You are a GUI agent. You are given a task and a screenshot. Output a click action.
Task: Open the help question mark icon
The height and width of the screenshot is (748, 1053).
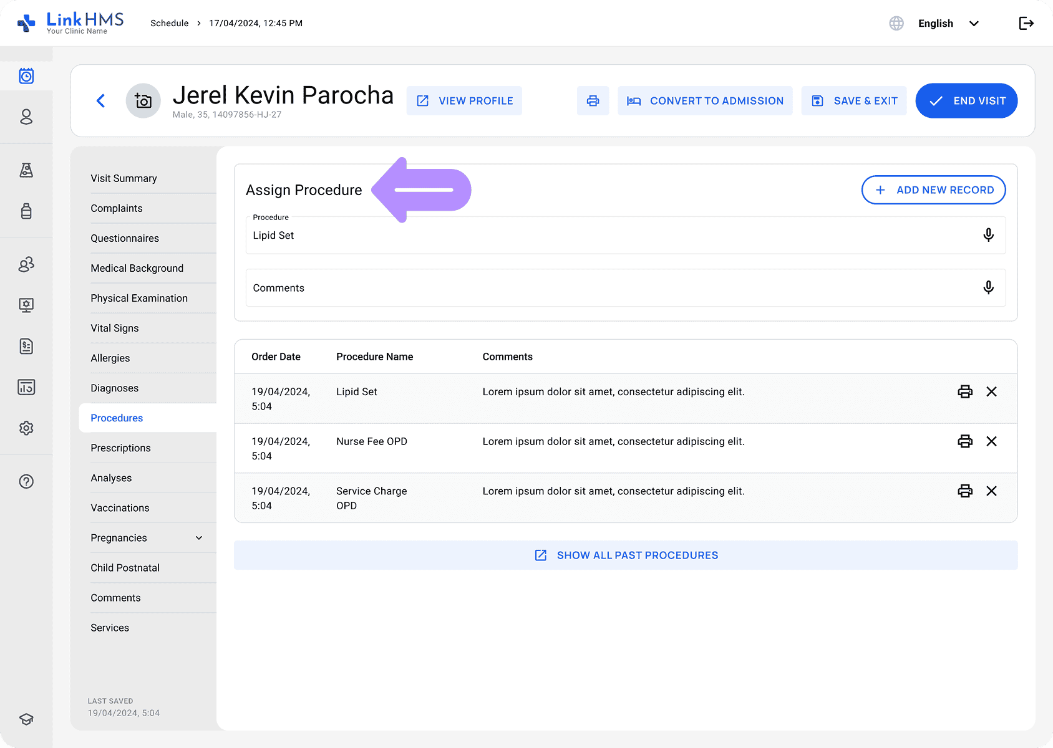pyautogui.click(x=26, y=481)
